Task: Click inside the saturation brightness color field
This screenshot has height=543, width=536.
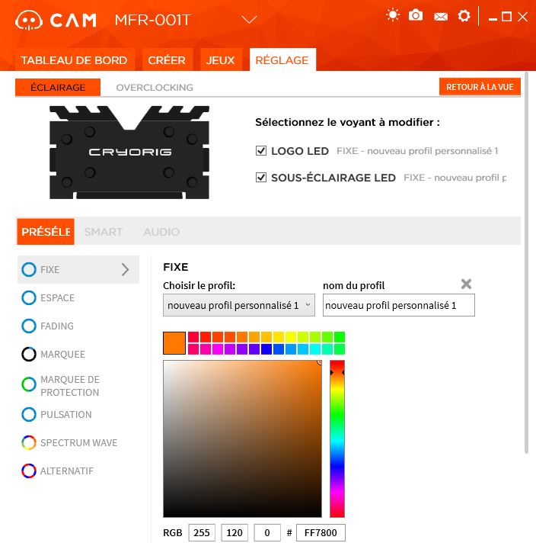Action: [242, 439]
